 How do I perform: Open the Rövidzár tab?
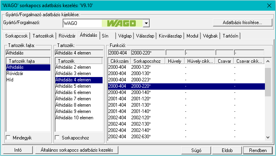[x=67, y=36]
